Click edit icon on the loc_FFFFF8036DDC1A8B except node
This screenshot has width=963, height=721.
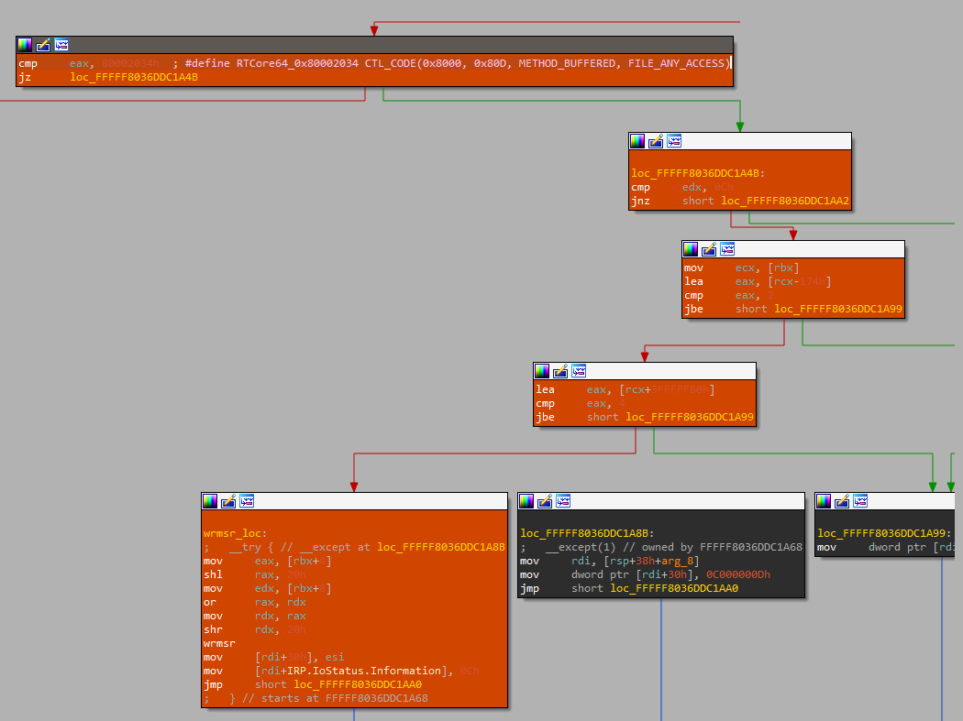(545, 501)
